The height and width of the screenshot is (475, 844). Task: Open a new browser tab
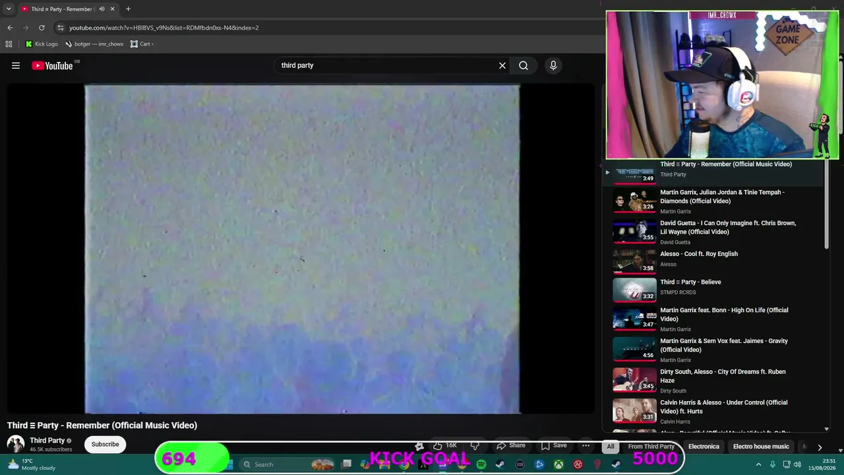point(128,9)
